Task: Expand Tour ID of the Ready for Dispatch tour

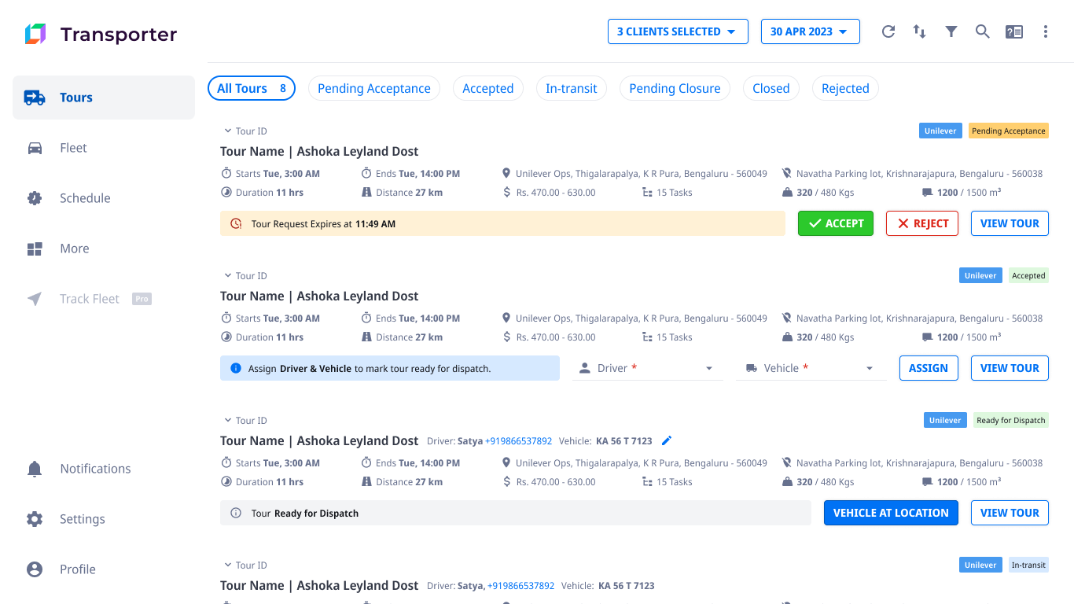Action: pyautogui.click(x=245, y=421)
